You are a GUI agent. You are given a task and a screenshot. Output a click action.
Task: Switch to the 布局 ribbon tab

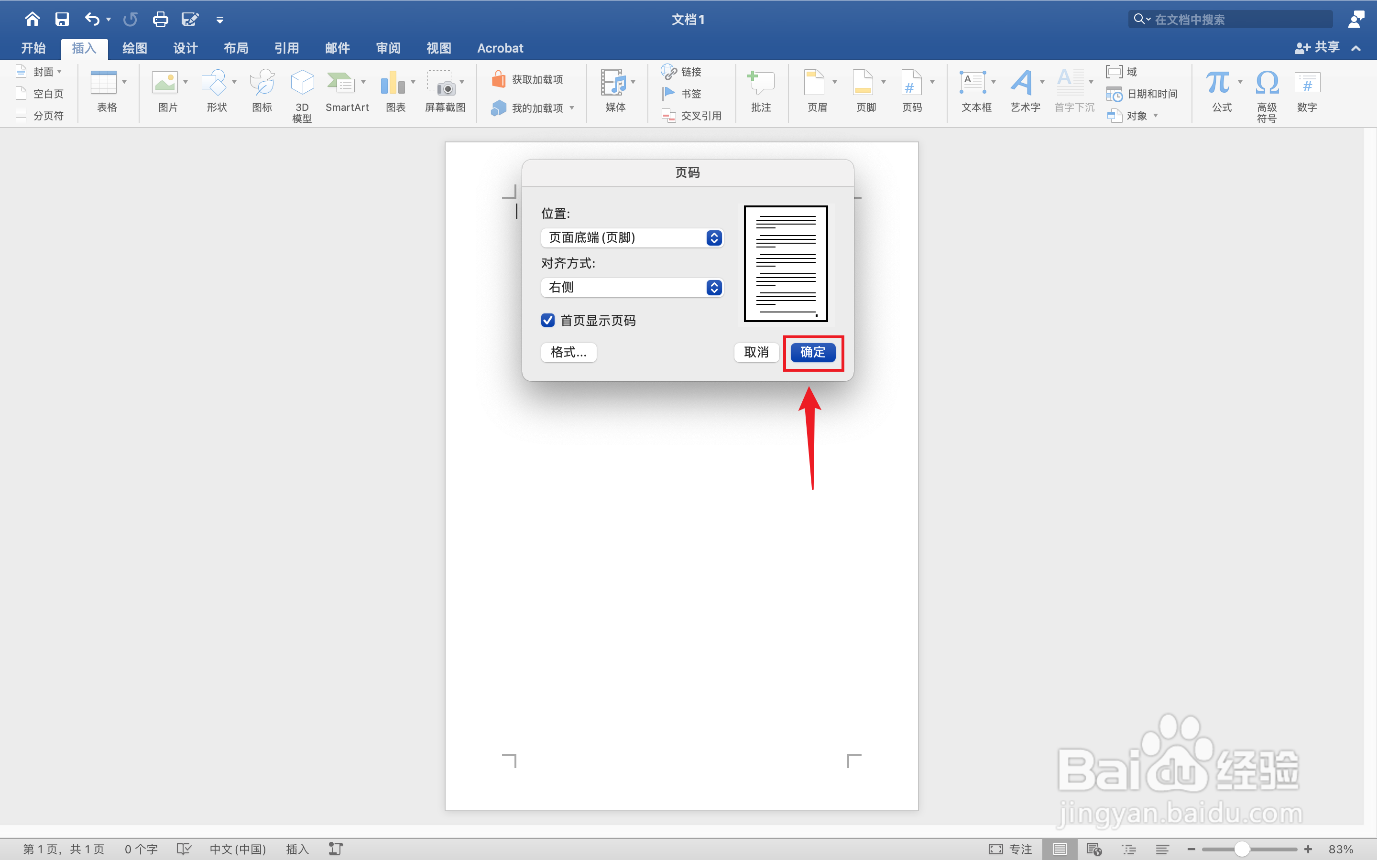(x=236, y=48)
